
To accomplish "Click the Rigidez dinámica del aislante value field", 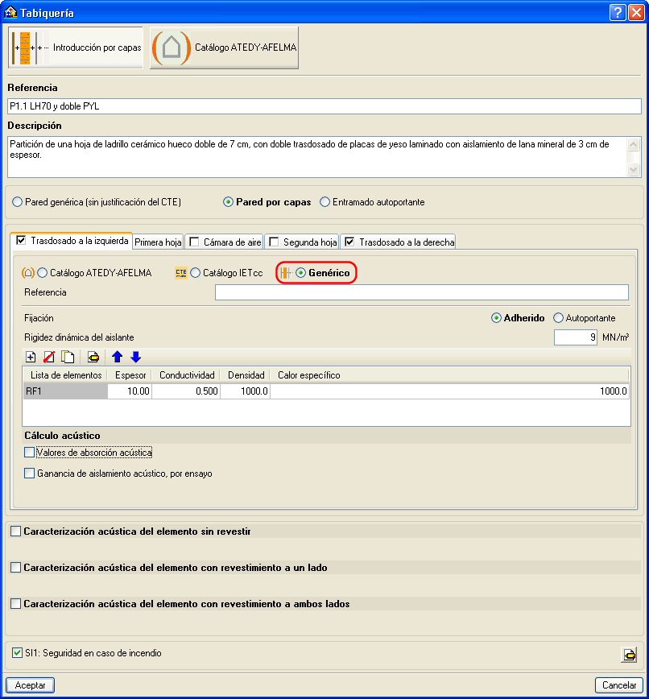I will click(576, 337).
